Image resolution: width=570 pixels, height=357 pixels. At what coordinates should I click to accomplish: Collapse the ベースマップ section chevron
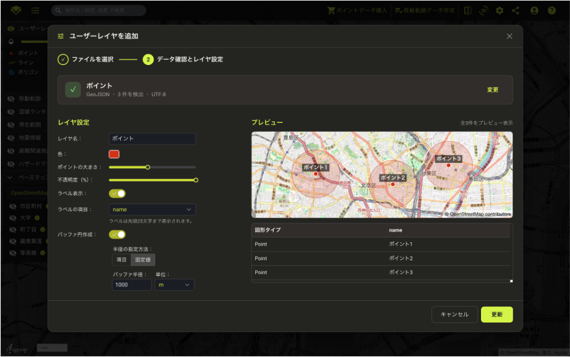pyautogui.click(x=10, y=177)
